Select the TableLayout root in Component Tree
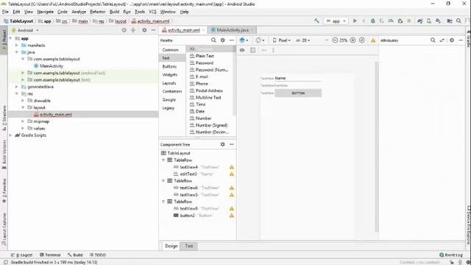Image resolution: width=471 pixels, height=265 pixels. [x=197, y=153]
